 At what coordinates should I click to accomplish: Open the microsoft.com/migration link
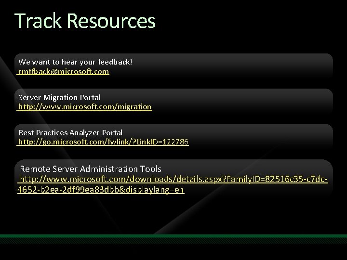pos(84,107)
